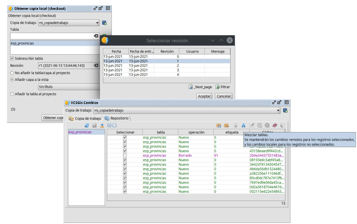Image resolution: width=357 pixels, height=224 pixels.
Task: Click the orange envelope icon in Cambios toolbar
Action: pos(226,125)
